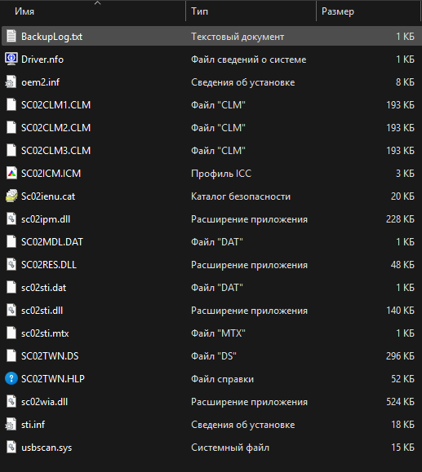Select the sc02wia.dll file icon

[x=11, y=401]
